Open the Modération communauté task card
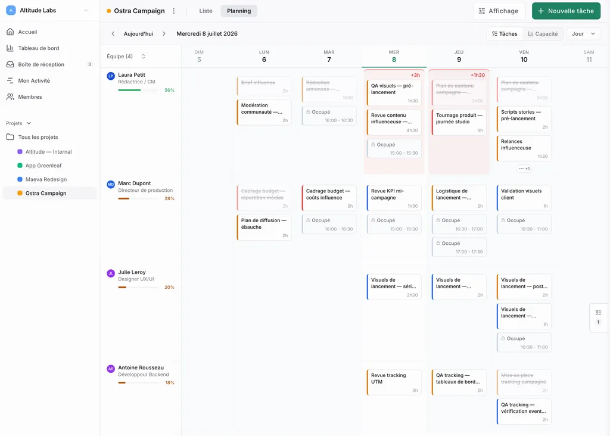This screenshot has width=610, height=436. click(264, 113)
